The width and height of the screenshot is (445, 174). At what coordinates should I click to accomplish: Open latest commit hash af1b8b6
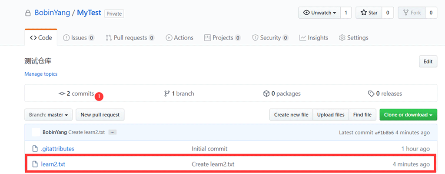(x=385, y=133)
